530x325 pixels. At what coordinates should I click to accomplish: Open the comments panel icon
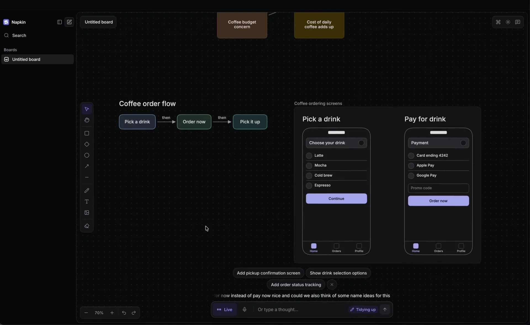click(518, 22)
